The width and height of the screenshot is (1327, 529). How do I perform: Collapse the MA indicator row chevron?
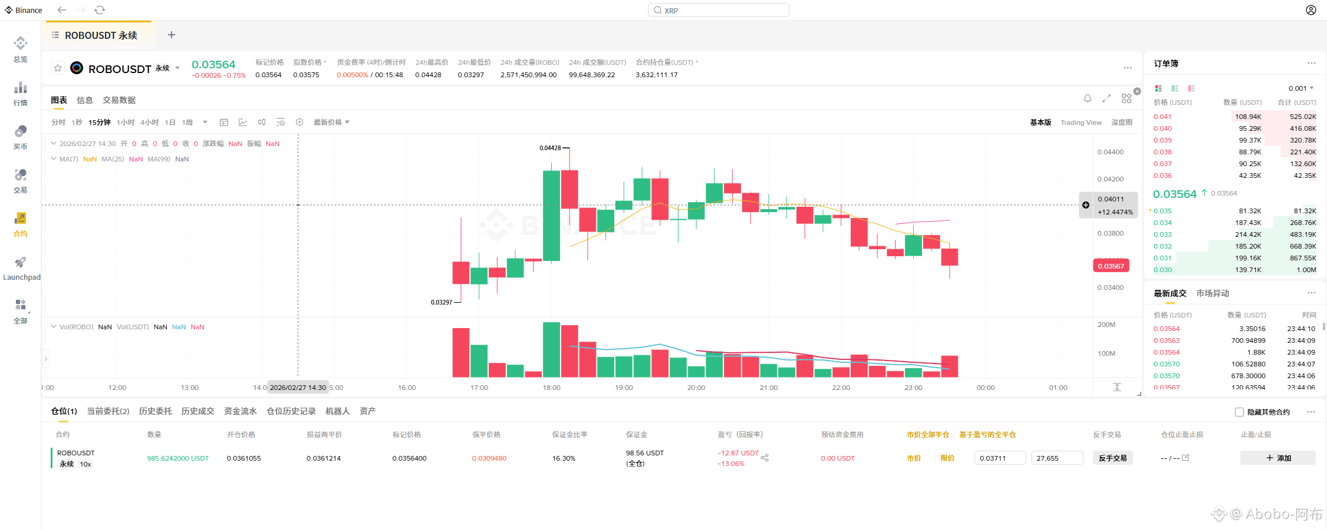pos(54,158)
